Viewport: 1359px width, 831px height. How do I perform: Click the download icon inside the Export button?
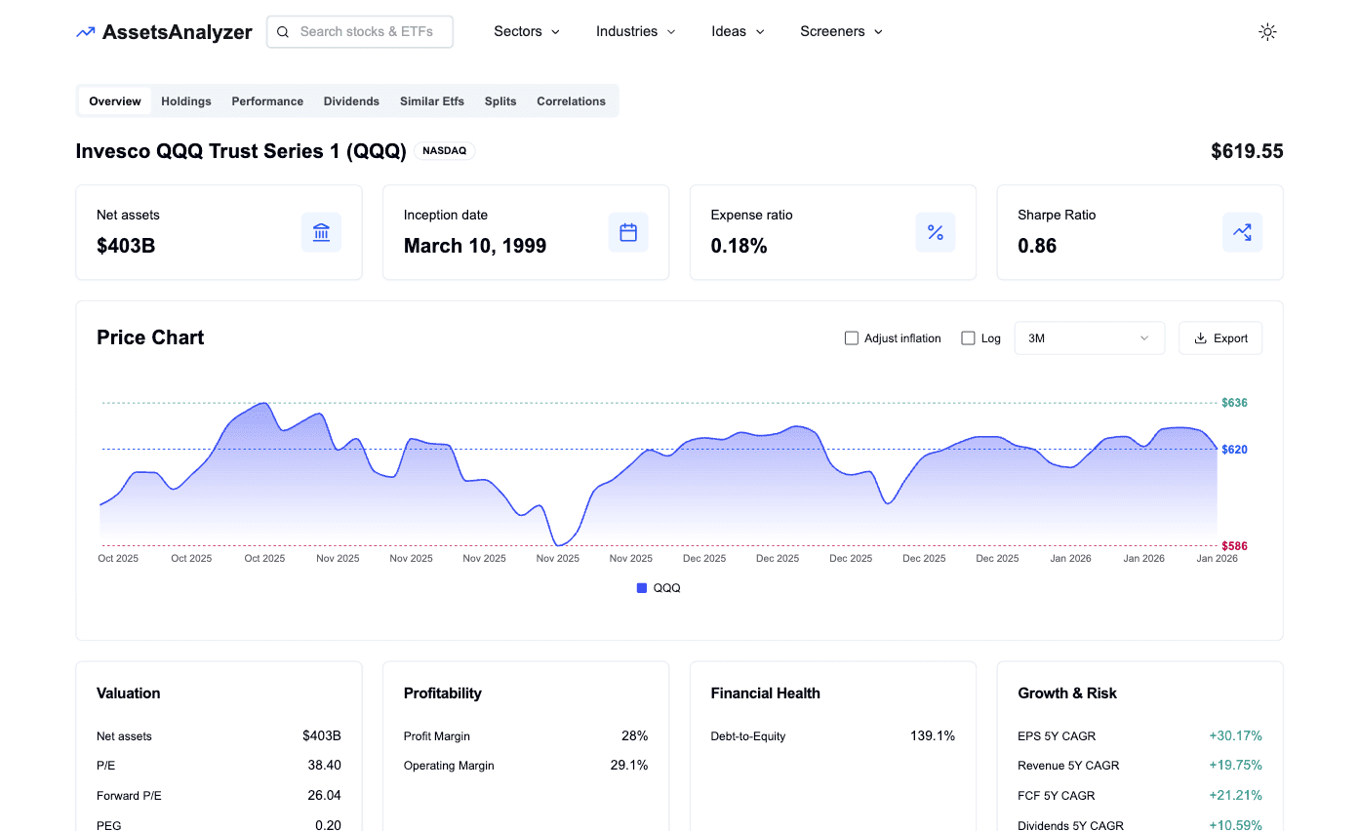[1201, 337]
